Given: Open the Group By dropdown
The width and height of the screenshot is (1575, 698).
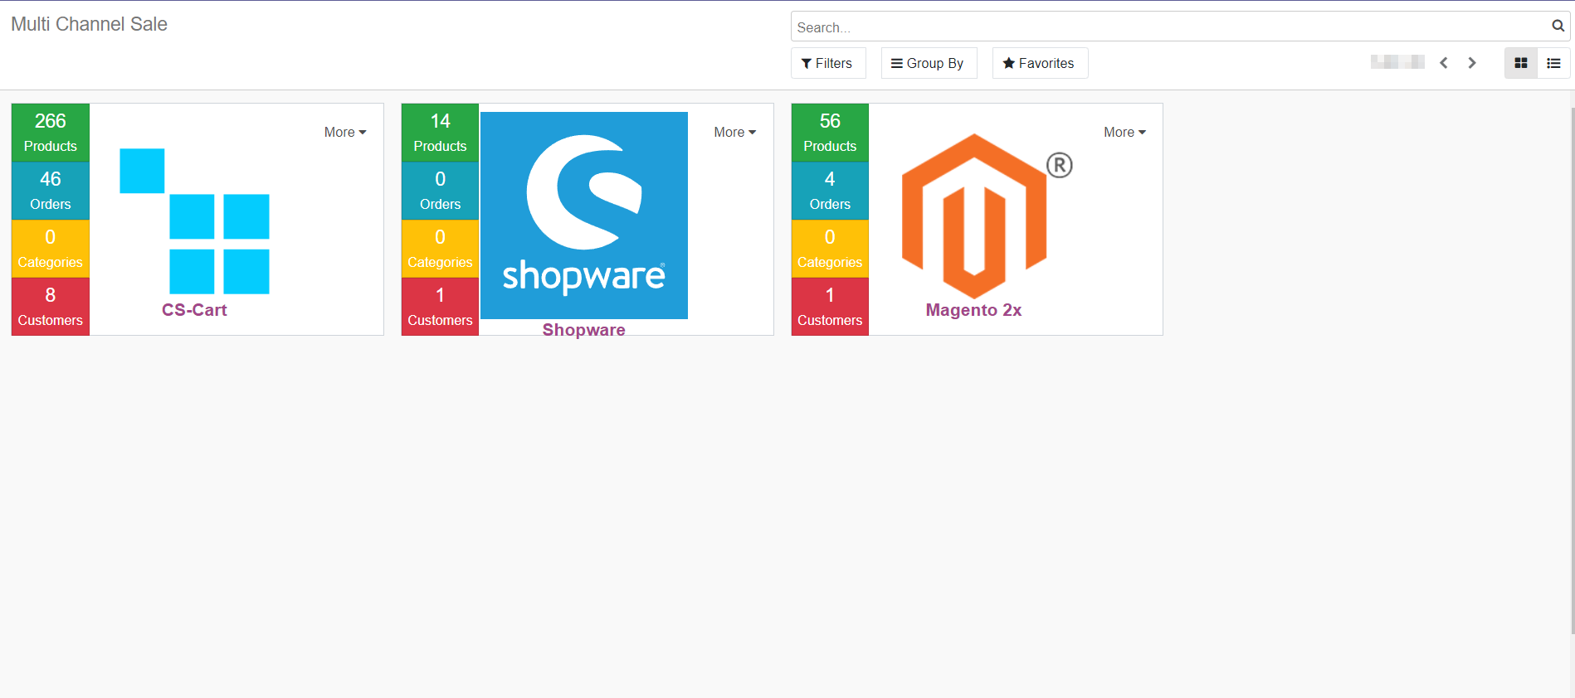Looking at the screenshot, I should coord(928,63).
